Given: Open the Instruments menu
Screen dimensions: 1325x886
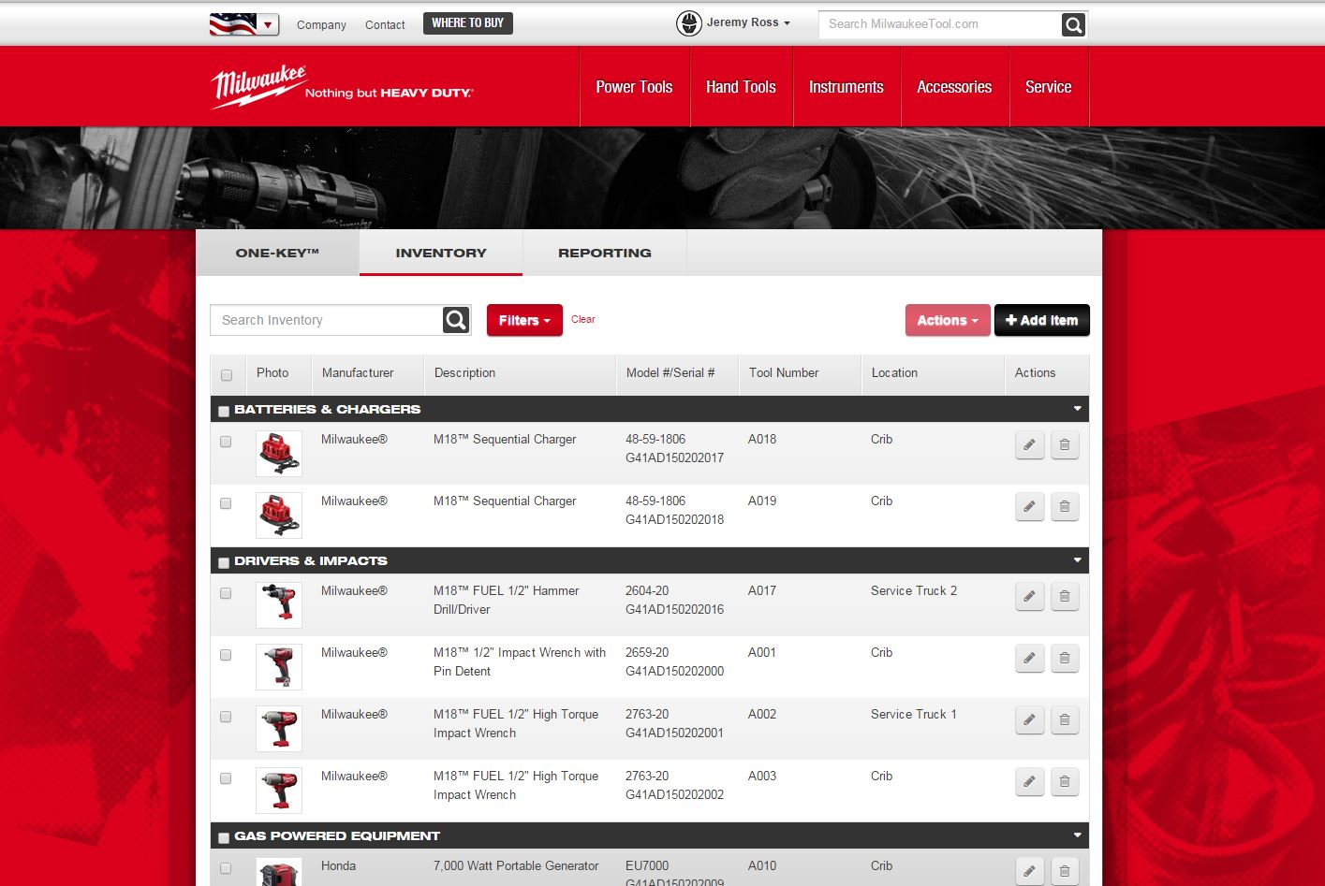Looking at the screenshot, I should 847,87.
